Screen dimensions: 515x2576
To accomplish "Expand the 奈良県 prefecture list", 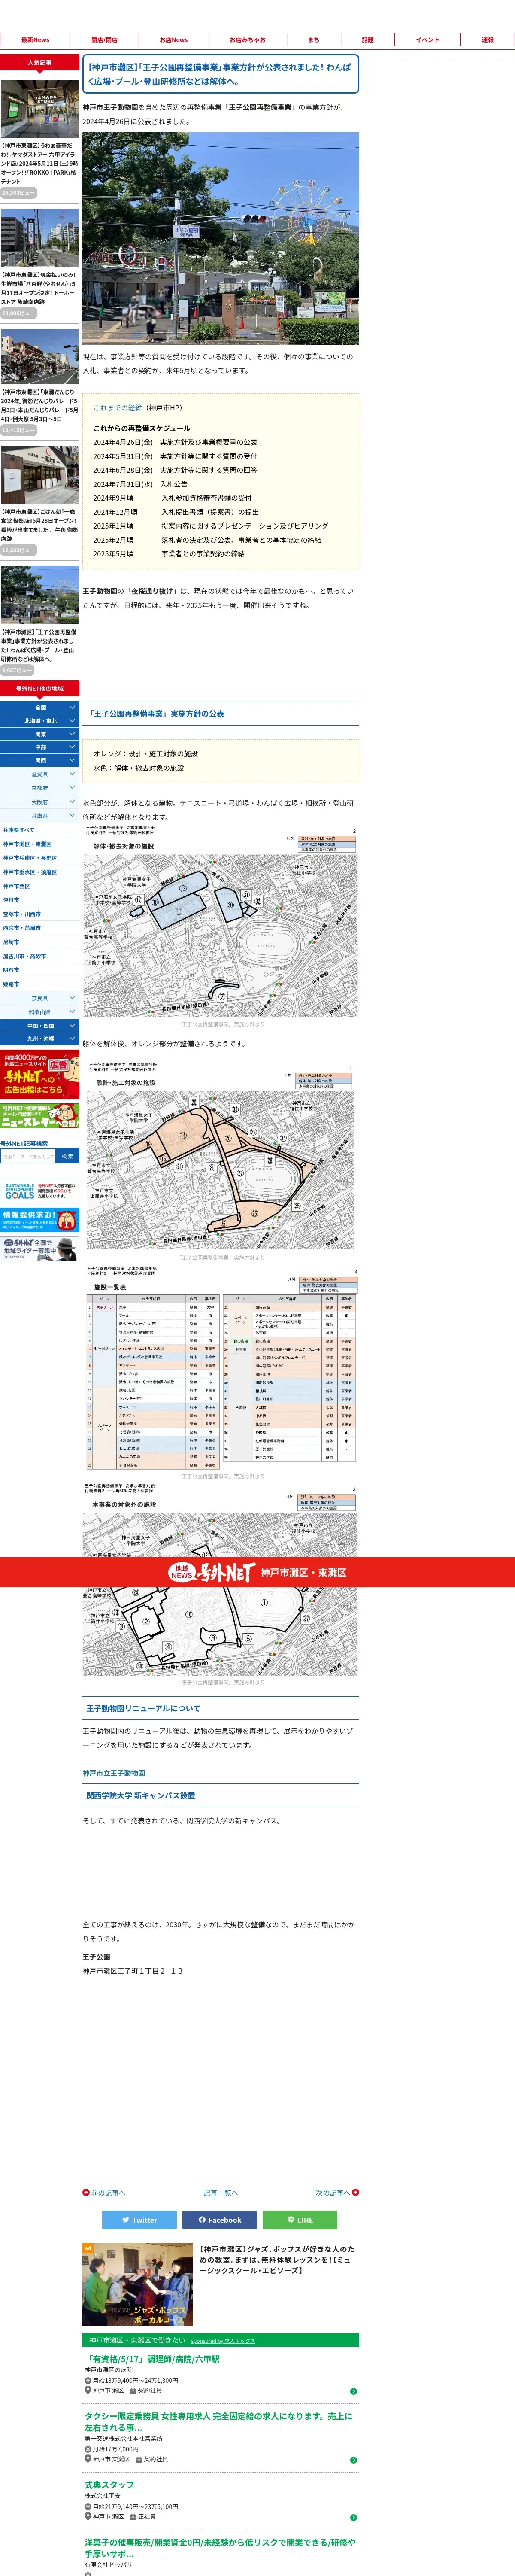I will [x=40, y=998].
